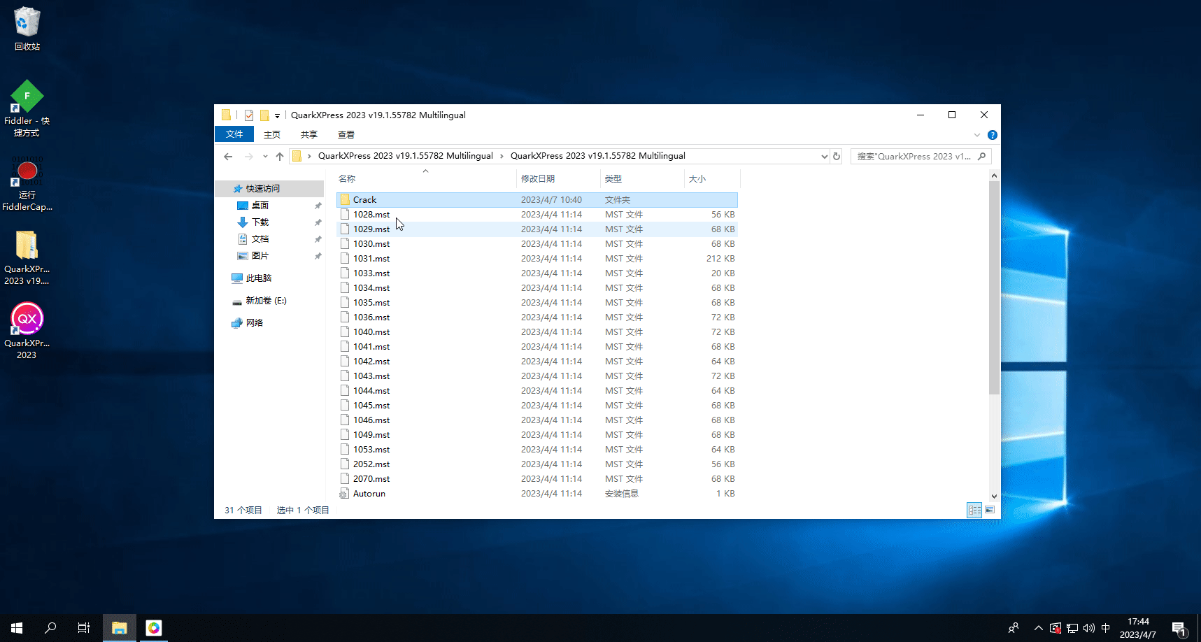Open the Recycle Bin desktop icon
The width and height of the screenshot is (1201, 642).
click(x=27, y=29)
